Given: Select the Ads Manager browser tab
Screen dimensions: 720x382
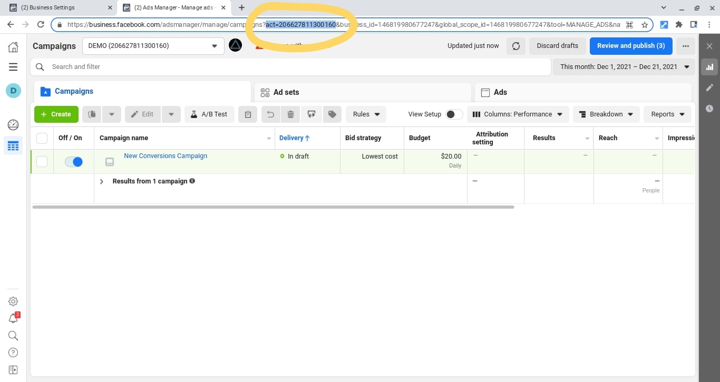Looking at the screenshot, I should pyautogui.click(x=174, y=7).
